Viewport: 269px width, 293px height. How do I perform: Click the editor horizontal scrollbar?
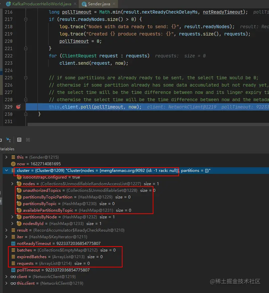(148, 124)
